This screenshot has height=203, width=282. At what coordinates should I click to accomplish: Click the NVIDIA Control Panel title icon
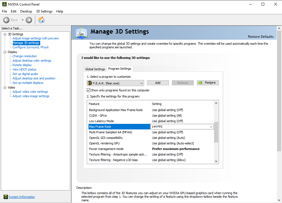click(4, 4)
